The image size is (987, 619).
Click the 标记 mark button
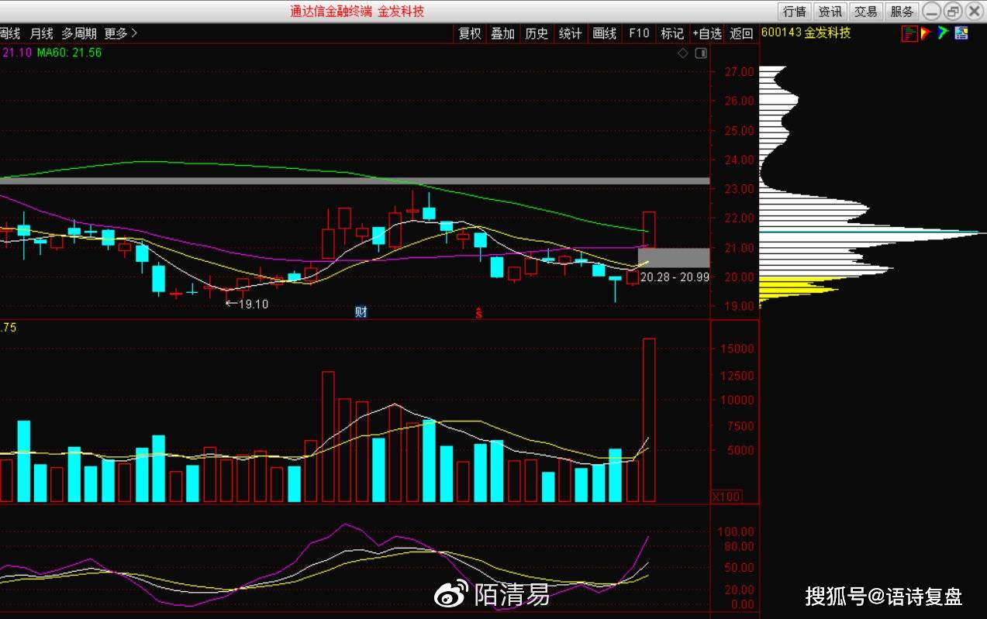click(672, 33)
